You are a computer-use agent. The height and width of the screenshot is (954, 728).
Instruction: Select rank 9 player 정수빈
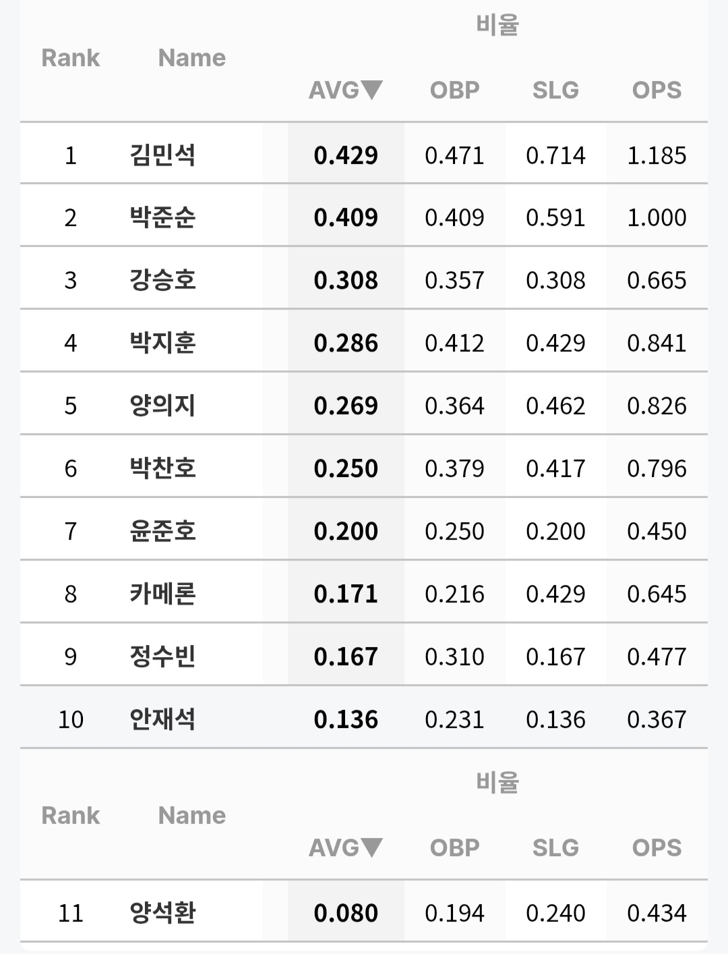[162, 656]
